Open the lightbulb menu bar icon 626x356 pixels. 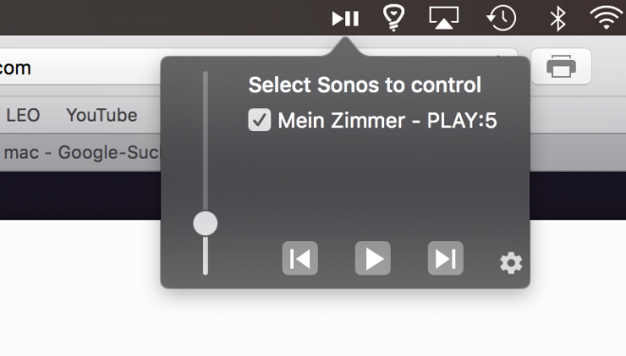(x=394, y=18)
